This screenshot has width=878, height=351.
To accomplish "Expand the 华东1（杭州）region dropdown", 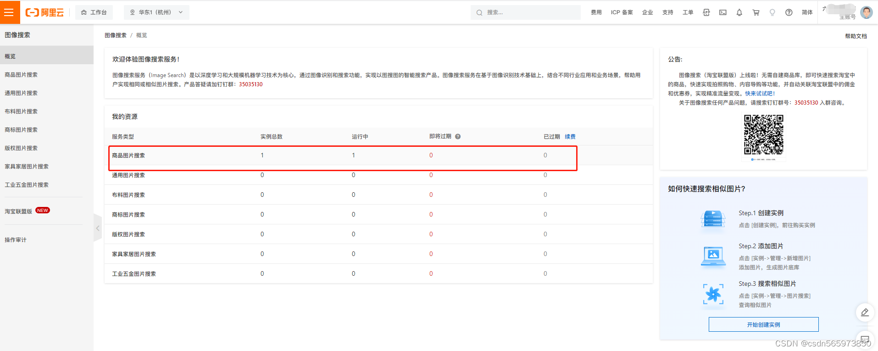I will coord(156,12).
